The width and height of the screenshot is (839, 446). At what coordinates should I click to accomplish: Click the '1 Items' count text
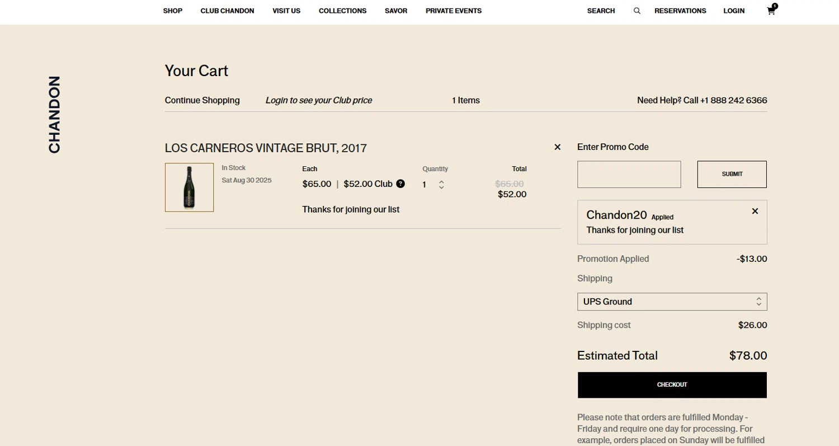click(466, 100)
